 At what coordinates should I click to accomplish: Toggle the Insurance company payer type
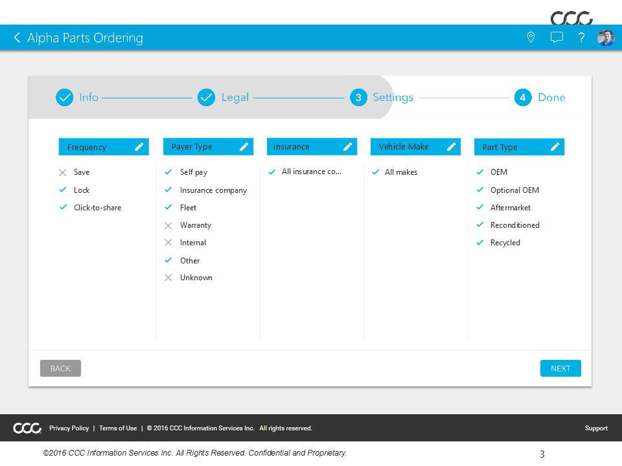coord(205,190)
